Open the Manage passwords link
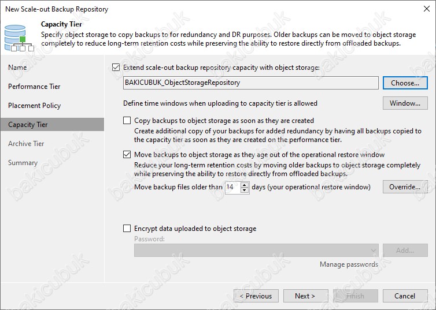 (x=349, y=264)
